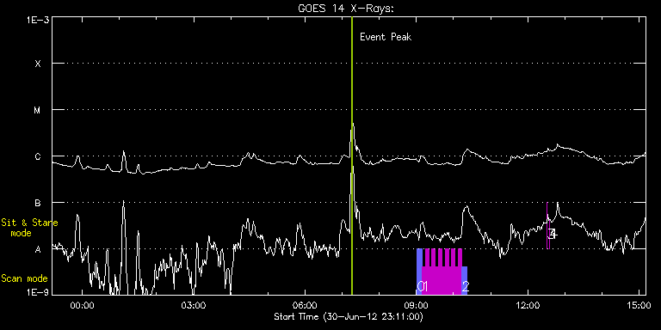Click the raster marker labeled 01

pyautogui.click(x=422, y=287)
